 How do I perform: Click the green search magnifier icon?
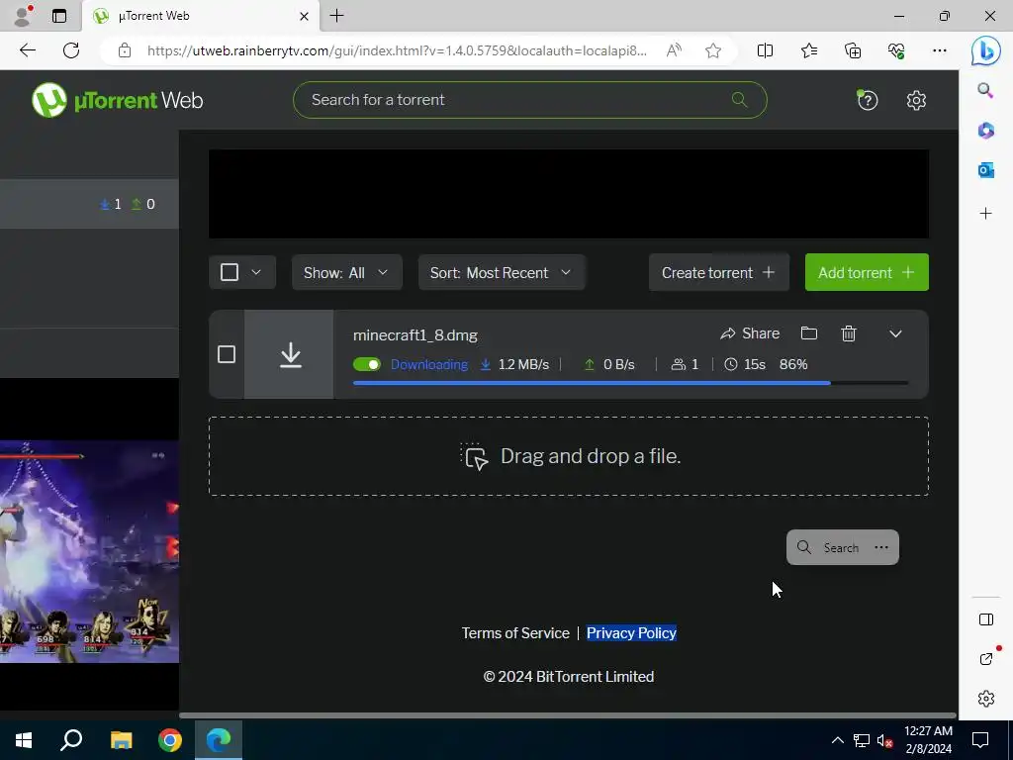click(739, 100)
